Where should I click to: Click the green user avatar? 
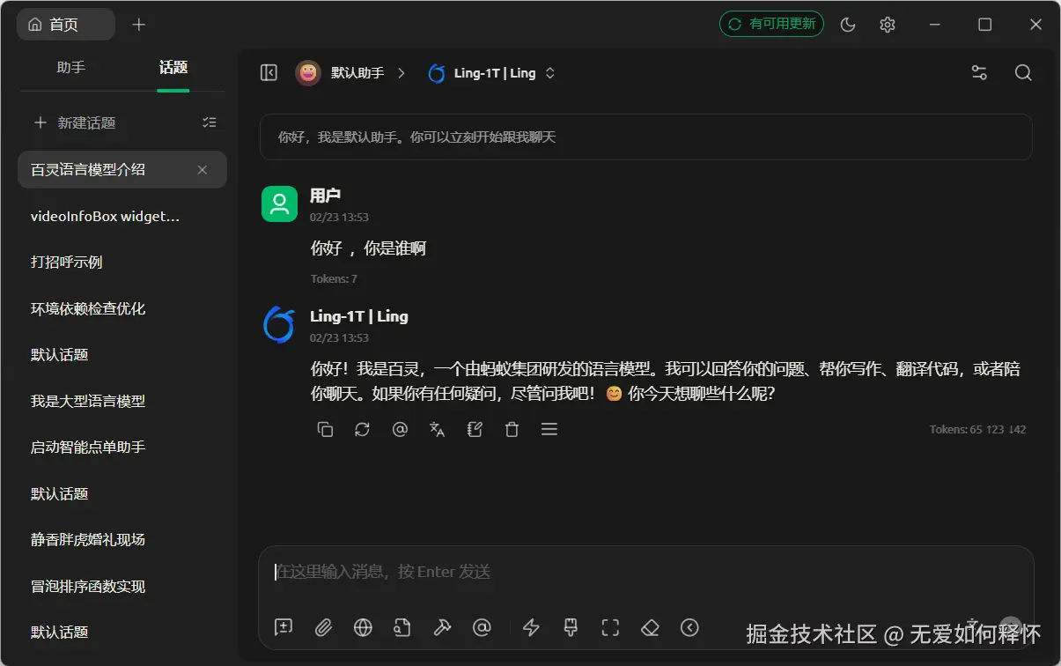tap(279, 203)
